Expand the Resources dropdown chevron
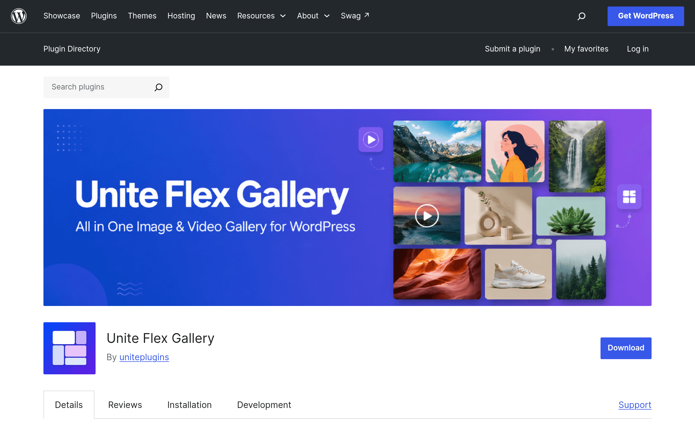Viewport: 695px width, 434px height. [283, 16]
